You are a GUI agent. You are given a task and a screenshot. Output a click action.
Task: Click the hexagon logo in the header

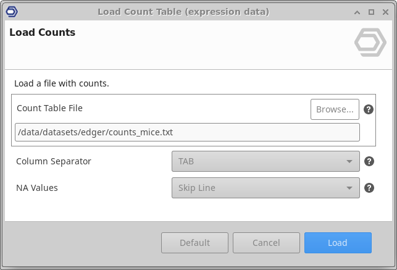(x=370, y=43)
